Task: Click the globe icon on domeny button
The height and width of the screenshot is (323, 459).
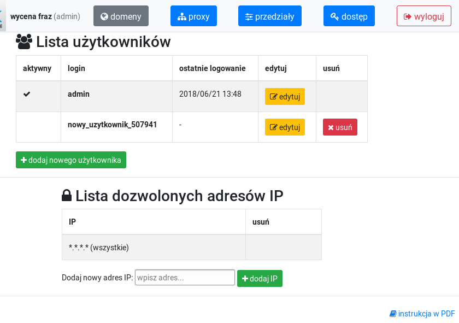Action: coord(104,16)
